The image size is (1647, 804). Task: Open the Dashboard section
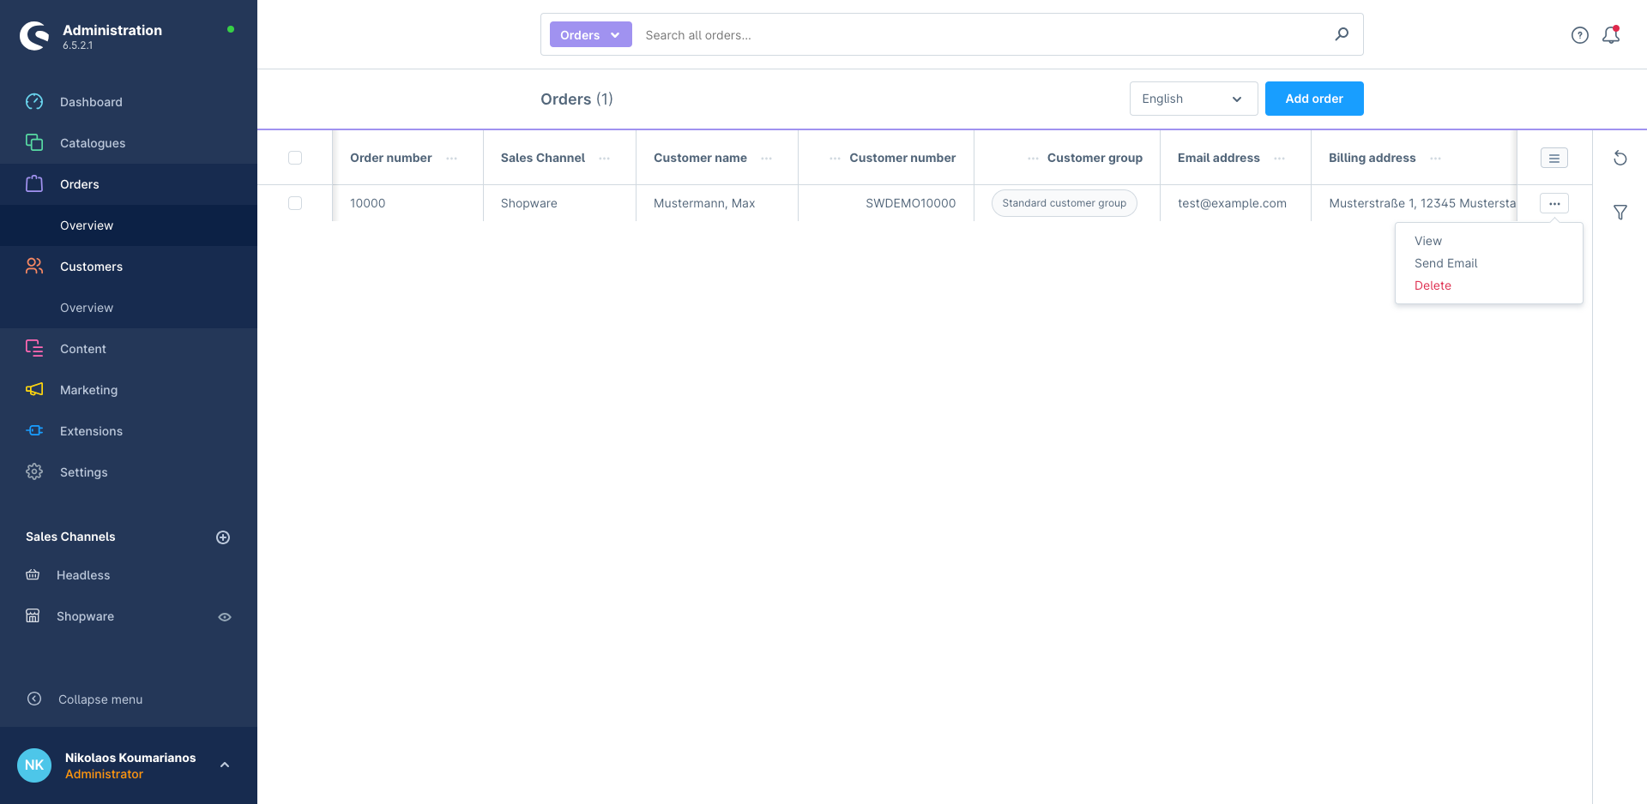tap(91, 102)
